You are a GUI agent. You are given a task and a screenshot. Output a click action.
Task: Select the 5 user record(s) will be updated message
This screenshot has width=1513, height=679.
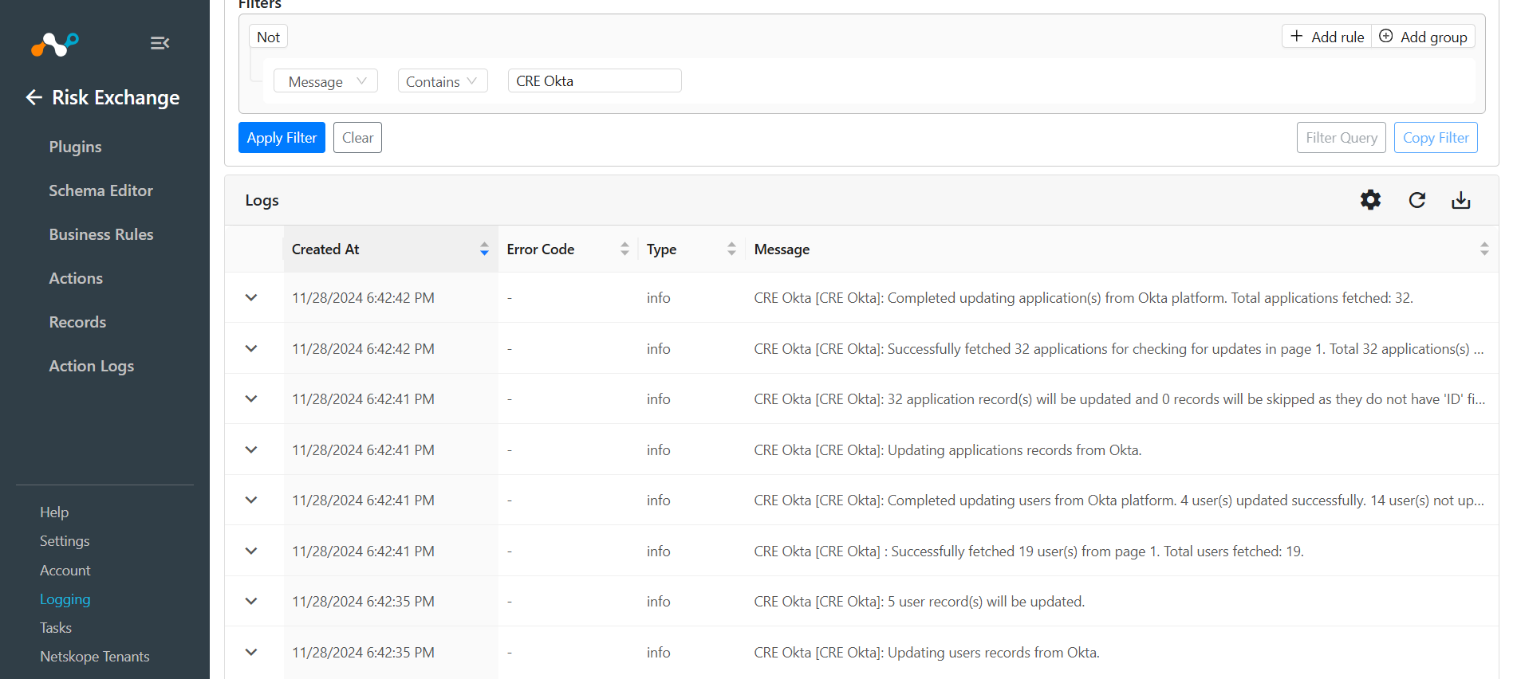click(x=920, y=602)
